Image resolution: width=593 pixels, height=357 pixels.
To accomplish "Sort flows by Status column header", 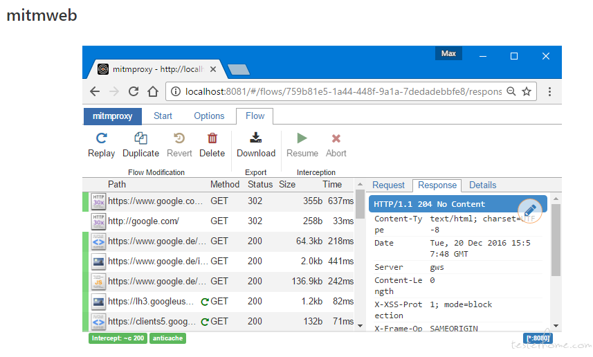I will pyautogui.click(x=259, y=184).
